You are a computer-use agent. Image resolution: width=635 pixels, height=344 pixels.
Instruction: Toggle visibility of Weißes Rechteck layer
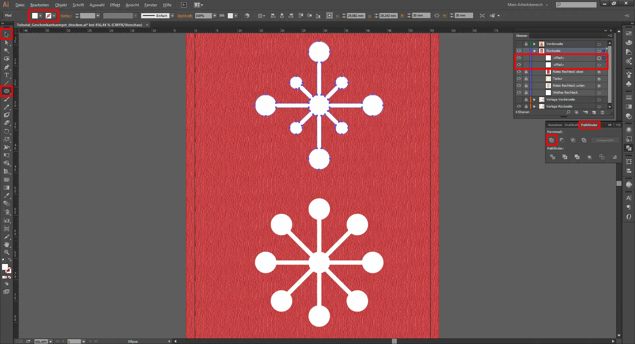(x=519, y=93)
